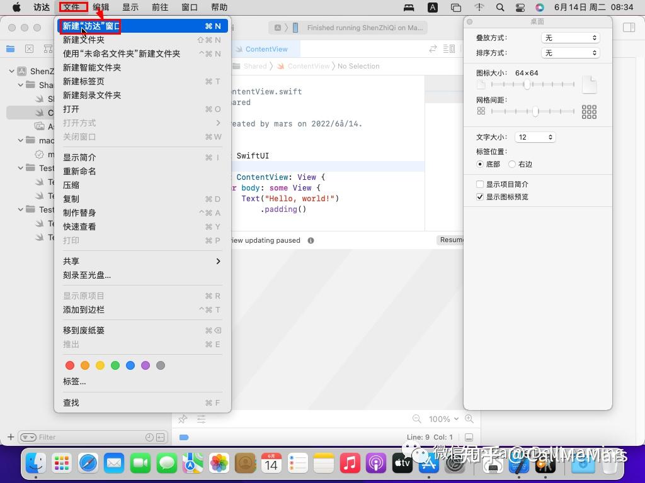Pin the SwiftUI preview
This screenshot has height=483, width=645.
click(183, 419)
